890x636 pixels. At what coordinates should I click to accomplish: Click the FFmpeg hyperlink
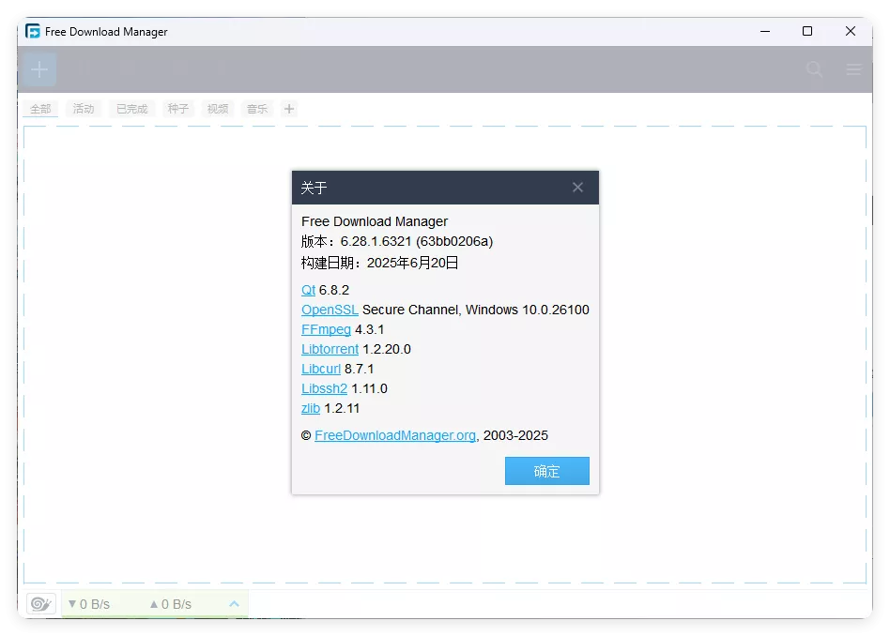(326, 329)
